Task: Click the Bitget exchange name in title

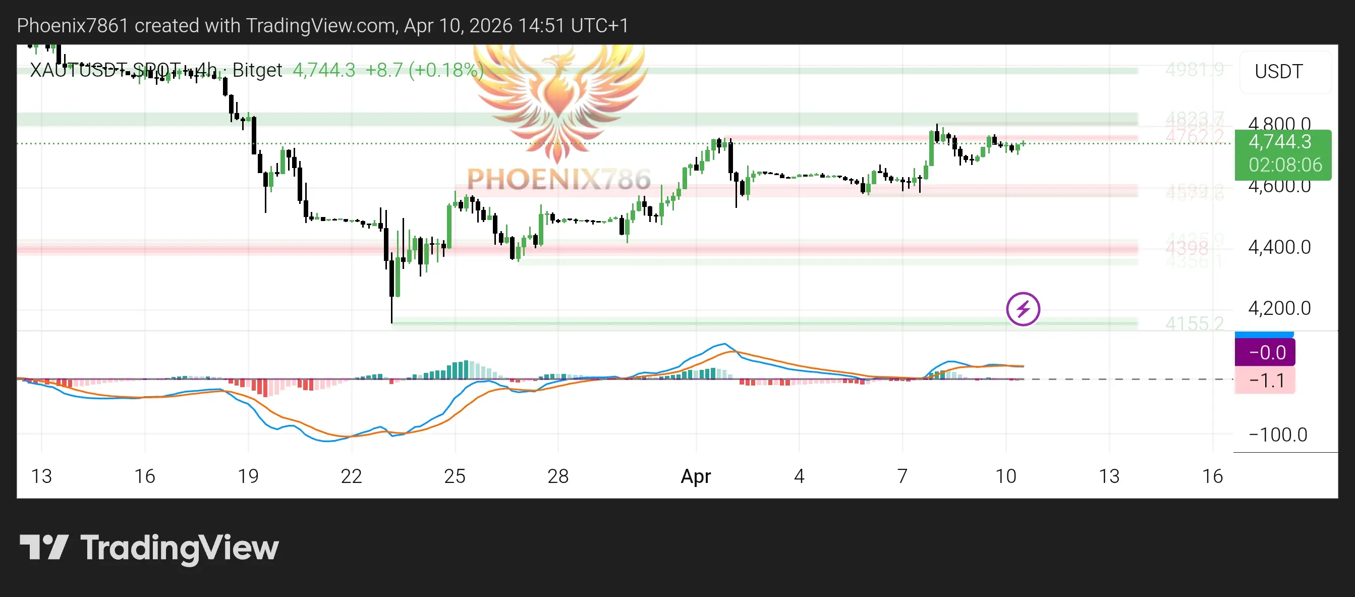Action: click(x=257, y=70)
